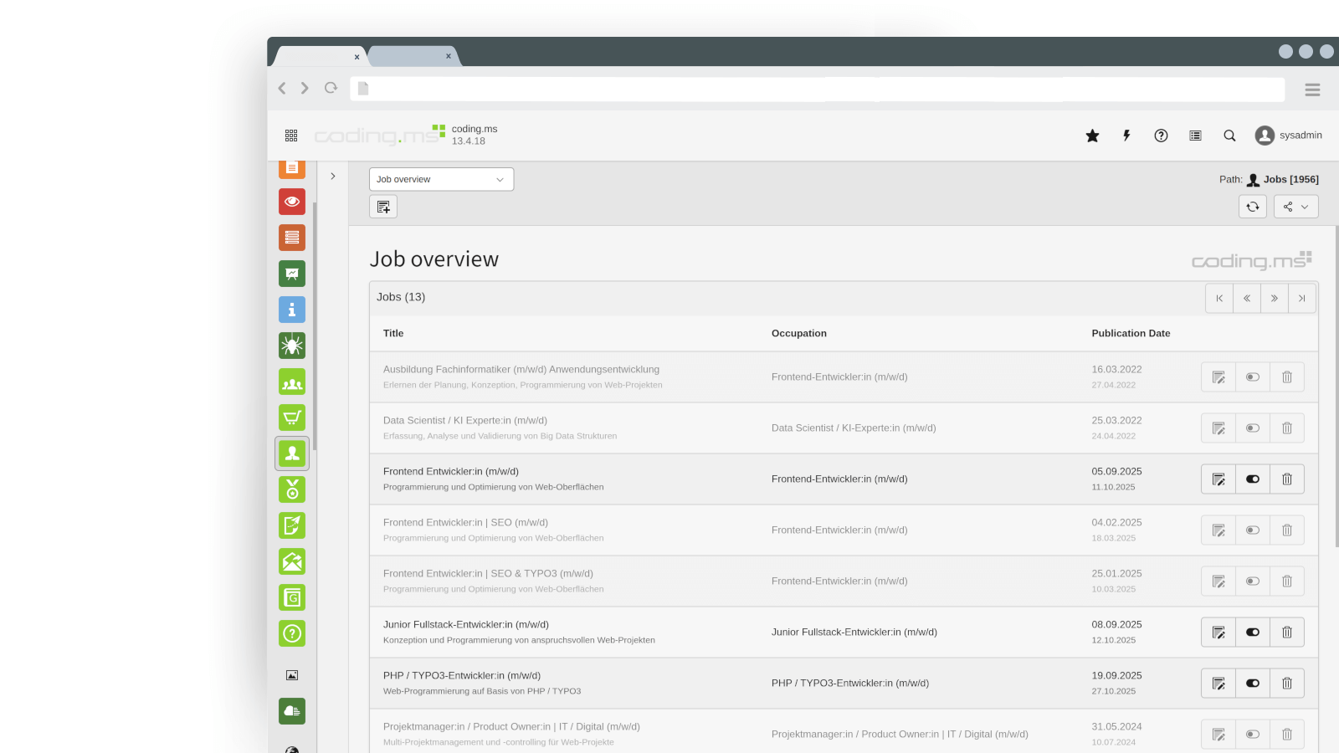
Task: Toggle visibility of PHP / TYPO3-Entwickler:in job
Action: tap(1253, 684)
